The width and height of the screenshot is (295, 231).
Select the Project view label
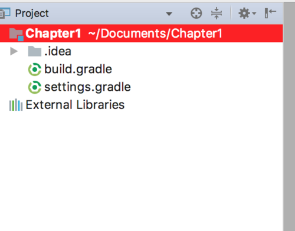coord(32,14)
